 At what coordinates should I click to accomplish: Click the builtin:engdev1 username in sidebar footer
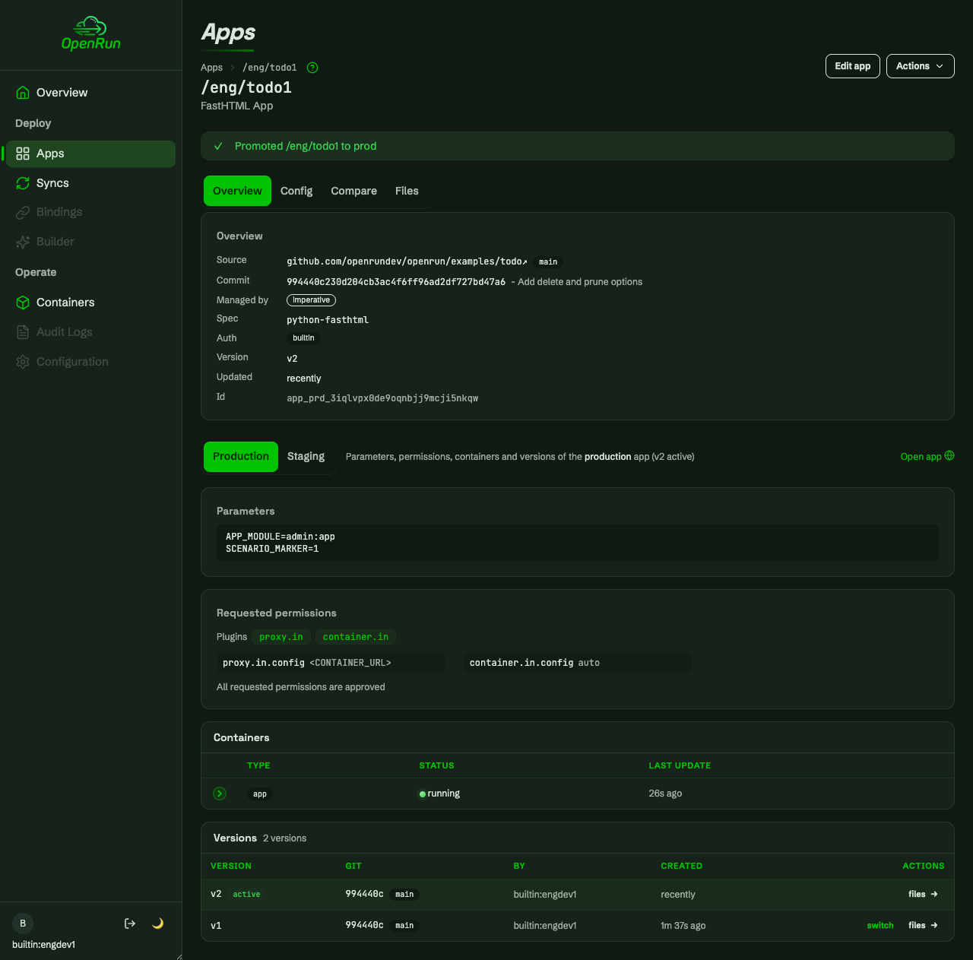(43, 945)
